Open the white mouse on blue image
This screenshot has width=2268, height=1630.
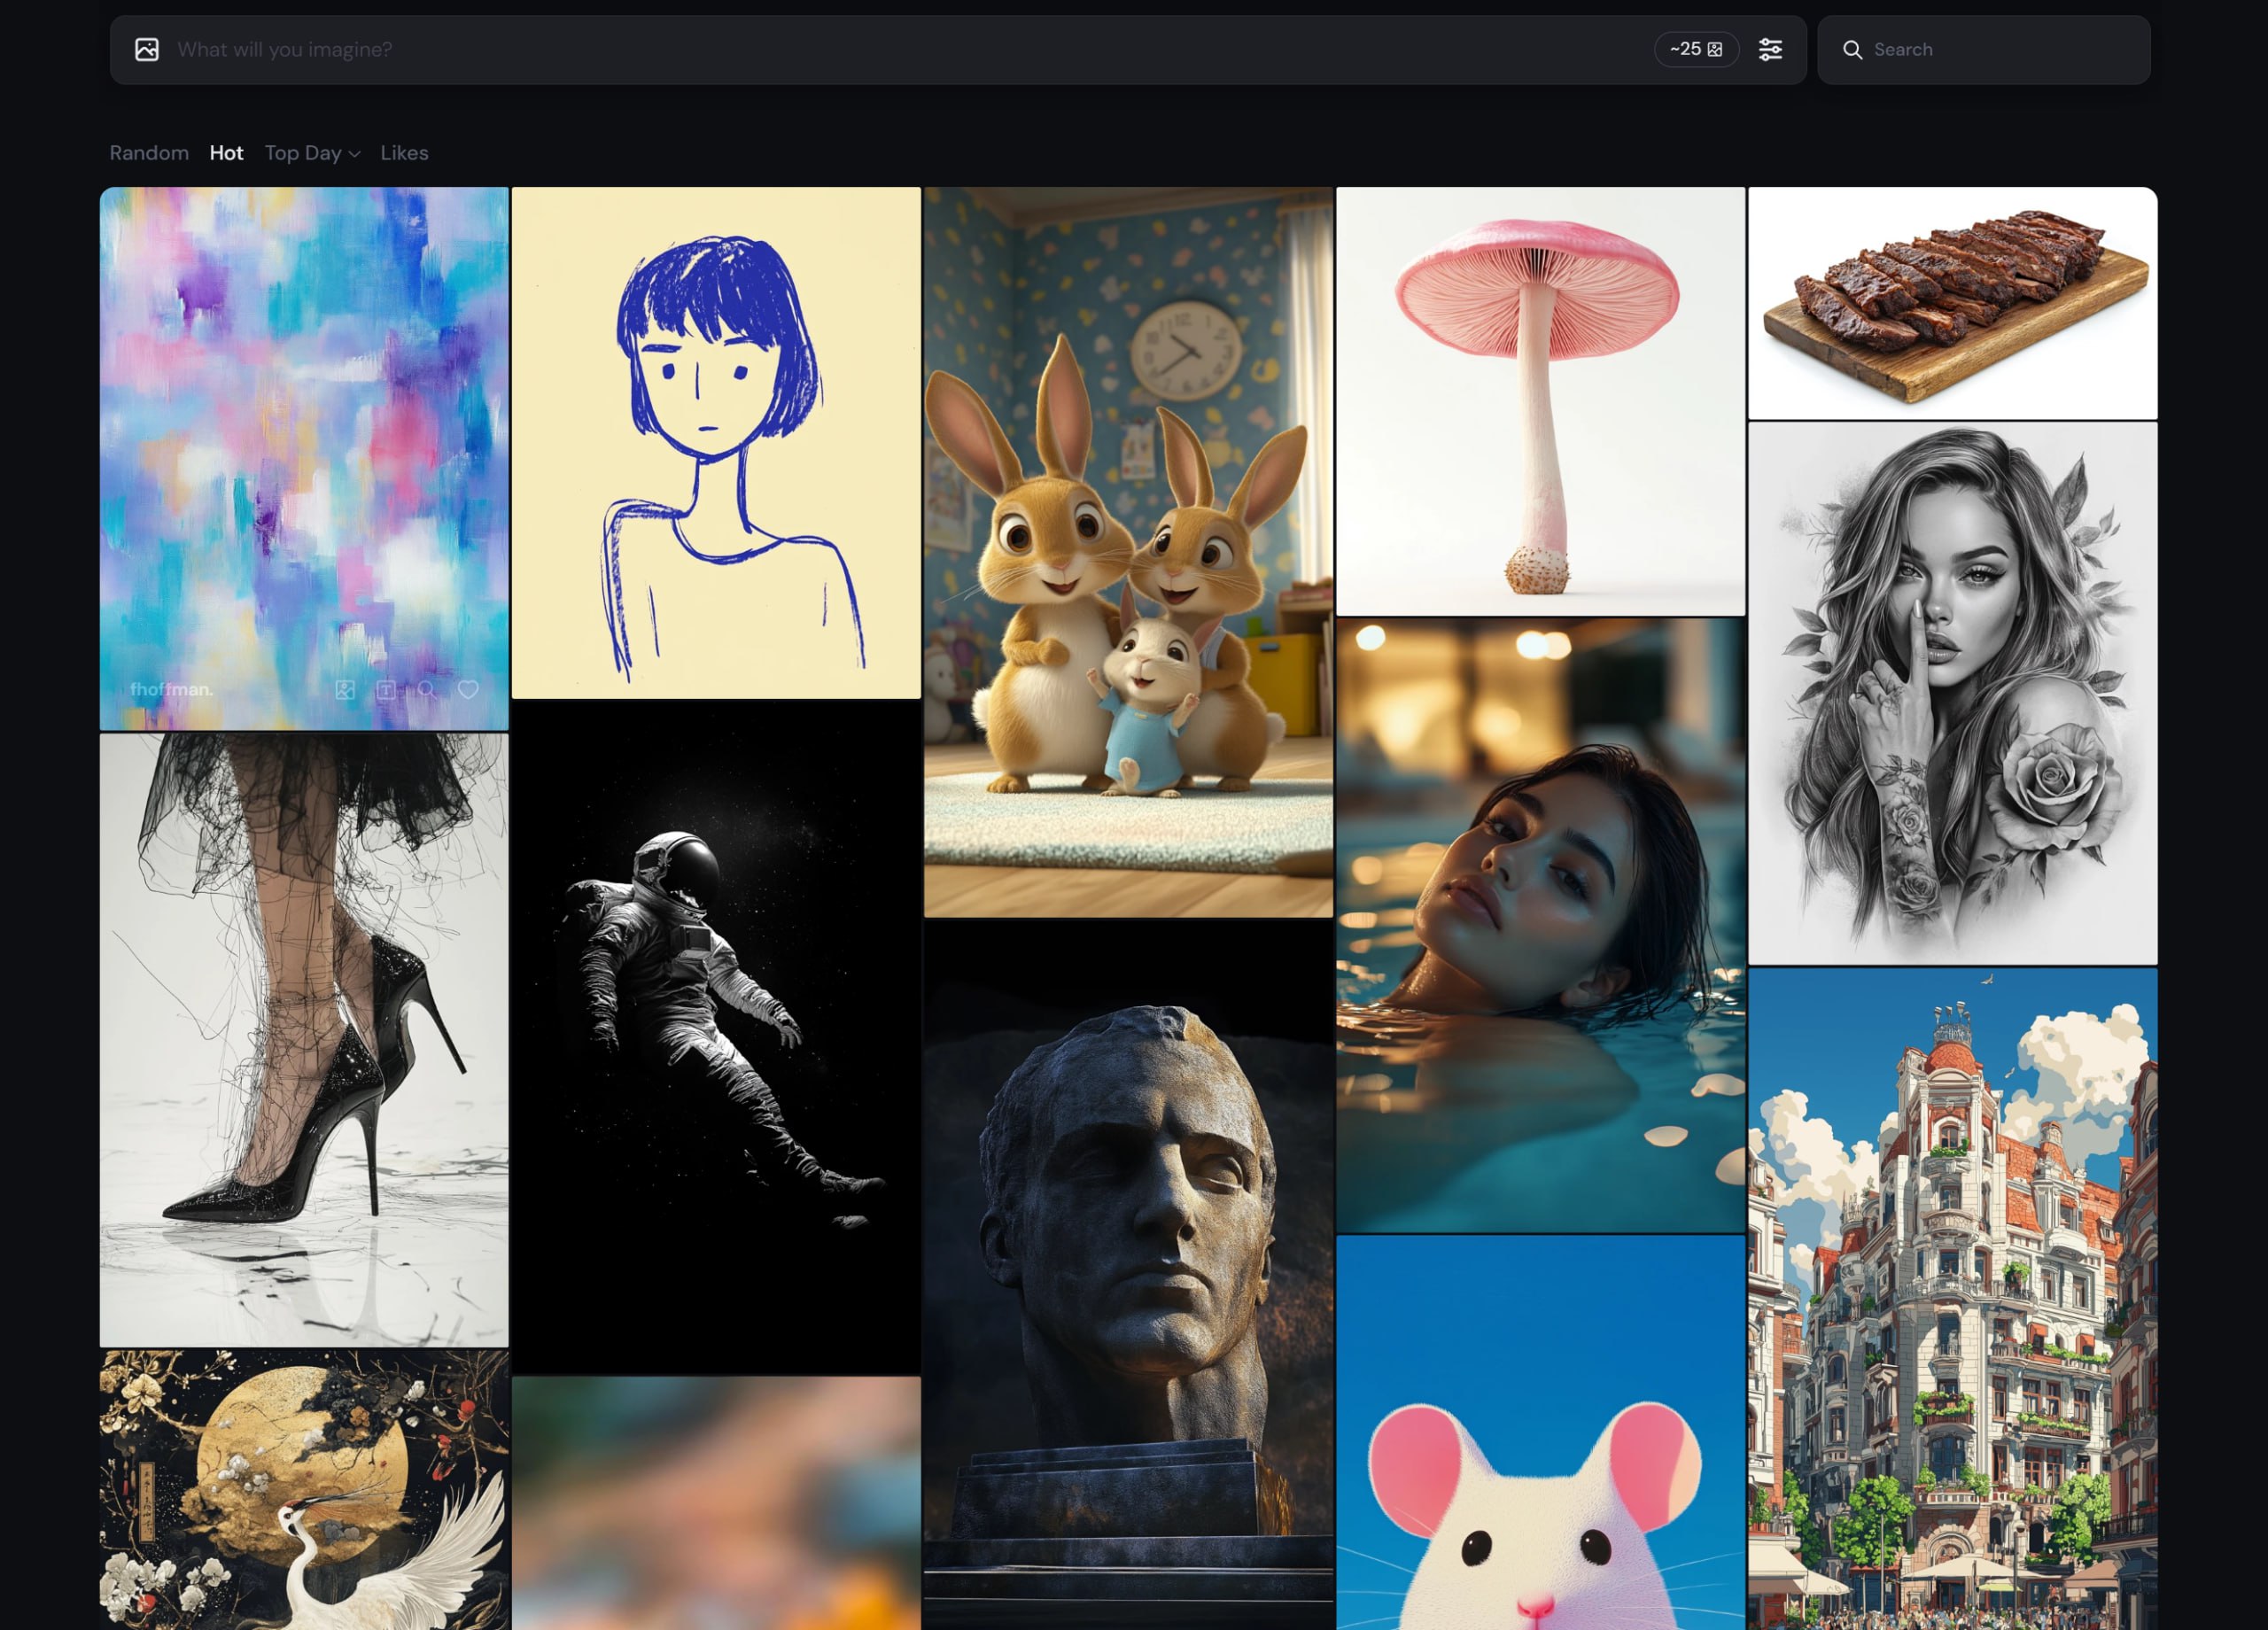(x=1540, y=1433)
